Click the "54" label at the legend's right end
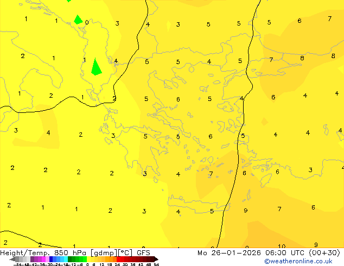This screenshot has height=266, width=344. pos(156,264)
